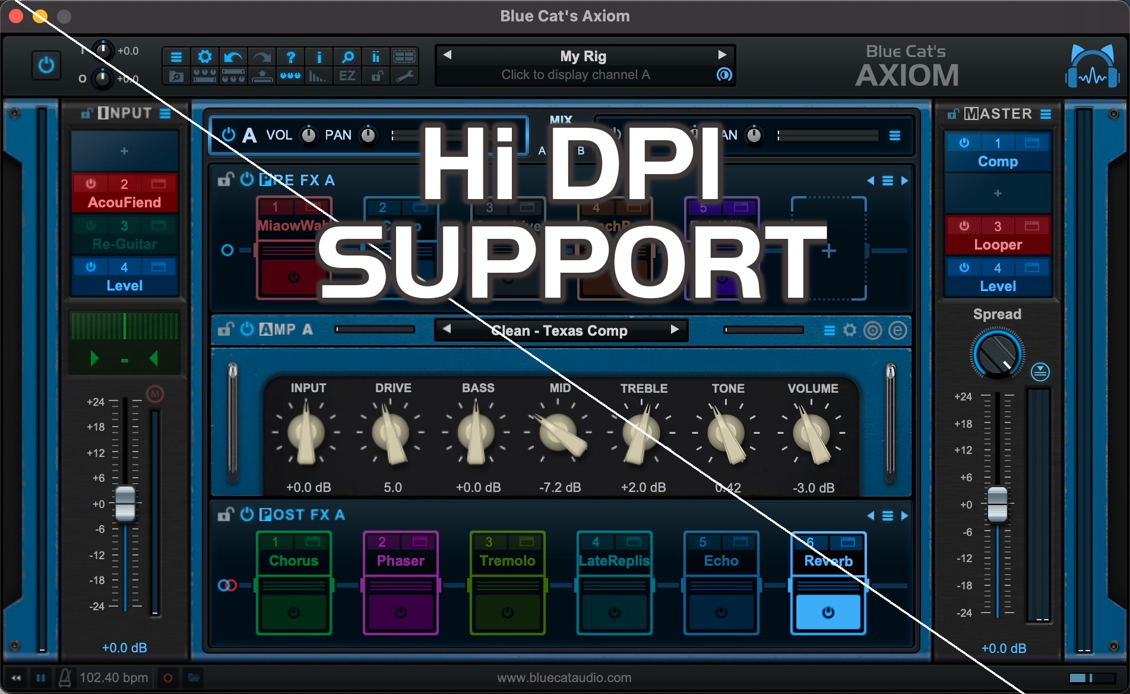Click the metronome icon in the status bar
1130x694 pixels.
pos(65,677)
